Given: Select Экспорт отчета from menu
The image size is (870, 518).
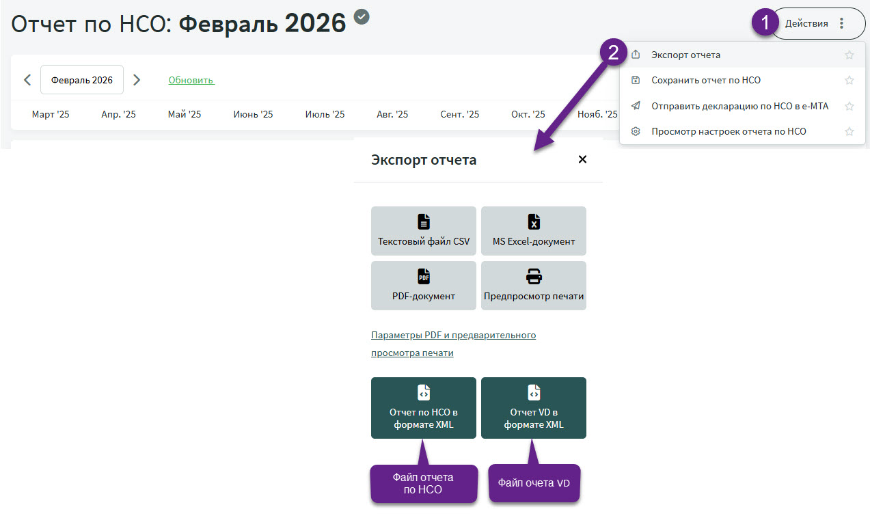Looking at the screenshot, I should tap(685, 55).
